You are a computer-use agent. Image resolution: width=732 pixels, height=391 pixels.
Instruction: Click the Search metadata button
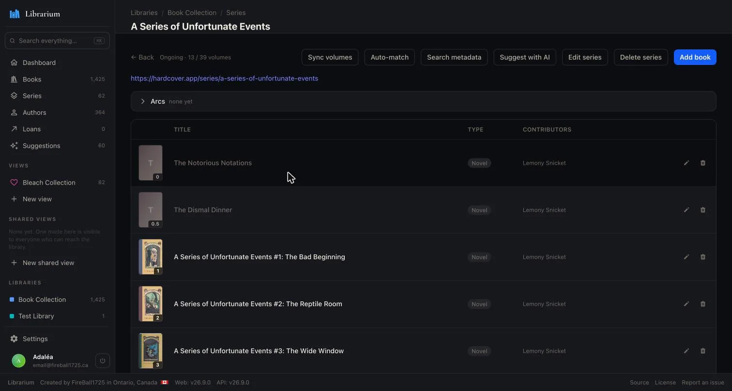click(454, 57)
